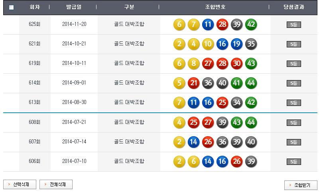The image size is (321, 196).
Task: Select the 619회 round cell
Action: [x=35, y=63]
